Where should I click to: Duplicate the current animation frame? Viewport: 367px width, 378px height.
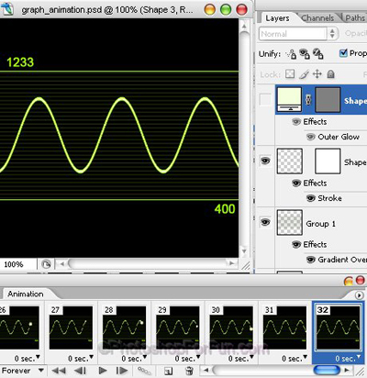tap(168, 371)
